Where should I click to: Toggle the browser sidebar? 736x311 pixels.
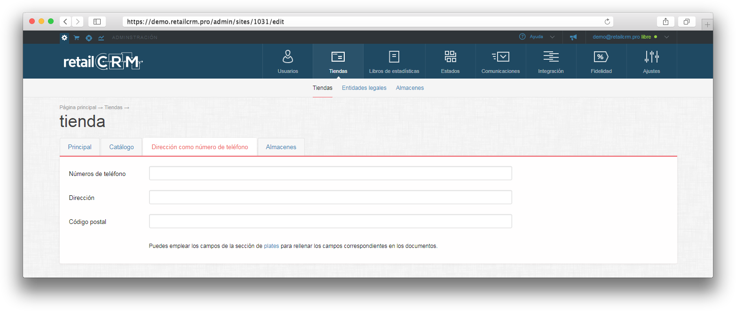click(x=97, y=22)
